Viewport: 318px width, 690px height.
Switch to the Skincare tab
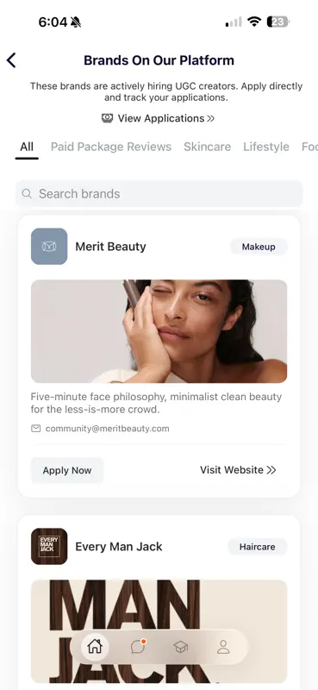click(207, 147)
